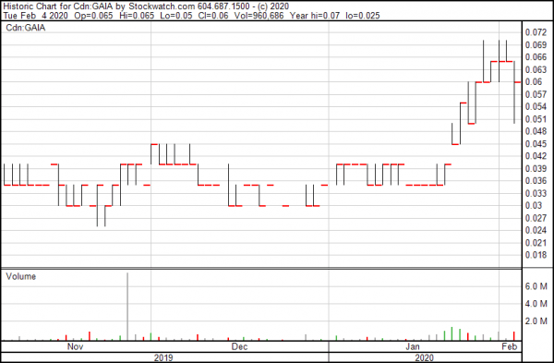Click the 0.045 price axis label
Screen dimensions: 554x363
(536, 144)
